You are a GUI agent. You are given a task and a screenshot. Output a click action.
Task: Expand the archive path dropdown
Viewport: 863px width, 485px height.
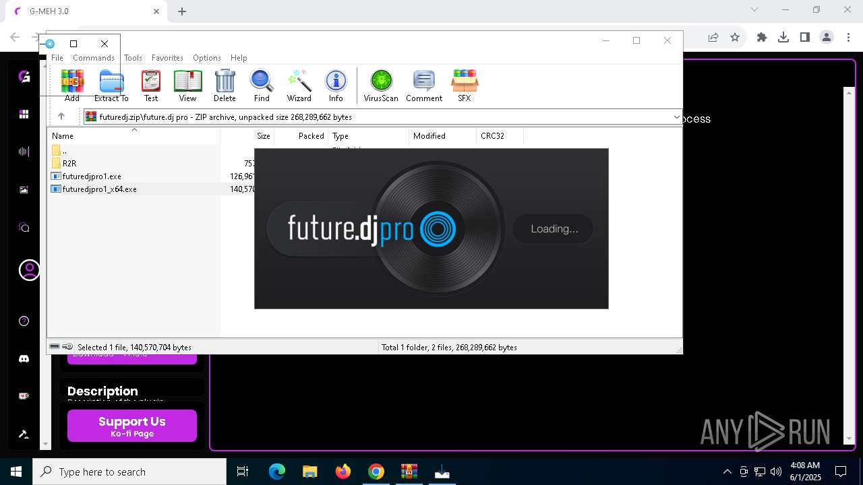click(x=676, y=117)
